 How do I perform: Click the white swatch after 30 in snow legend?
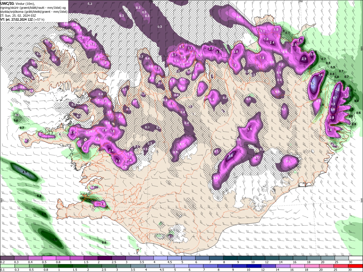(356, 258)
